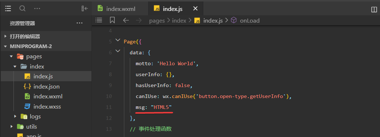Open the more options ellipsis beside search
This screenshot has height=137, width=380.
point(37,9)
